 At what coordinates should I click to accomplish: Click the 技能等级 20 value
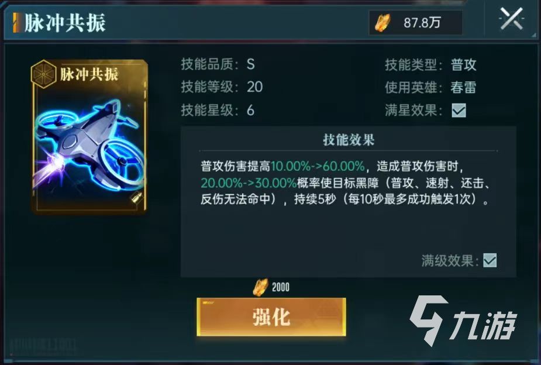(x=254, y=87)
